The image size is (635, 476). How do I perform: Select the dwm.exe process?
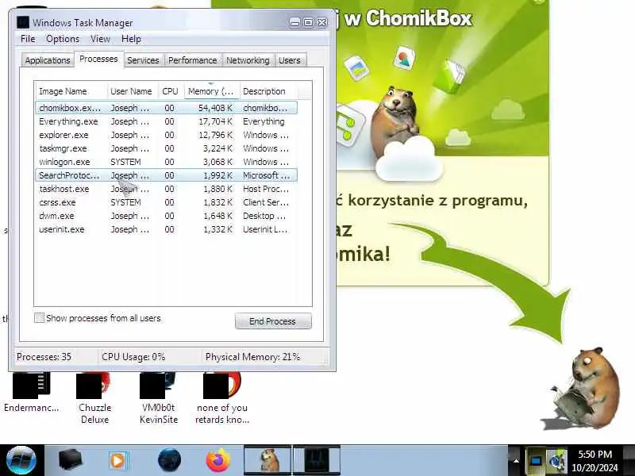pyautogui.click(x=167, y=216)
